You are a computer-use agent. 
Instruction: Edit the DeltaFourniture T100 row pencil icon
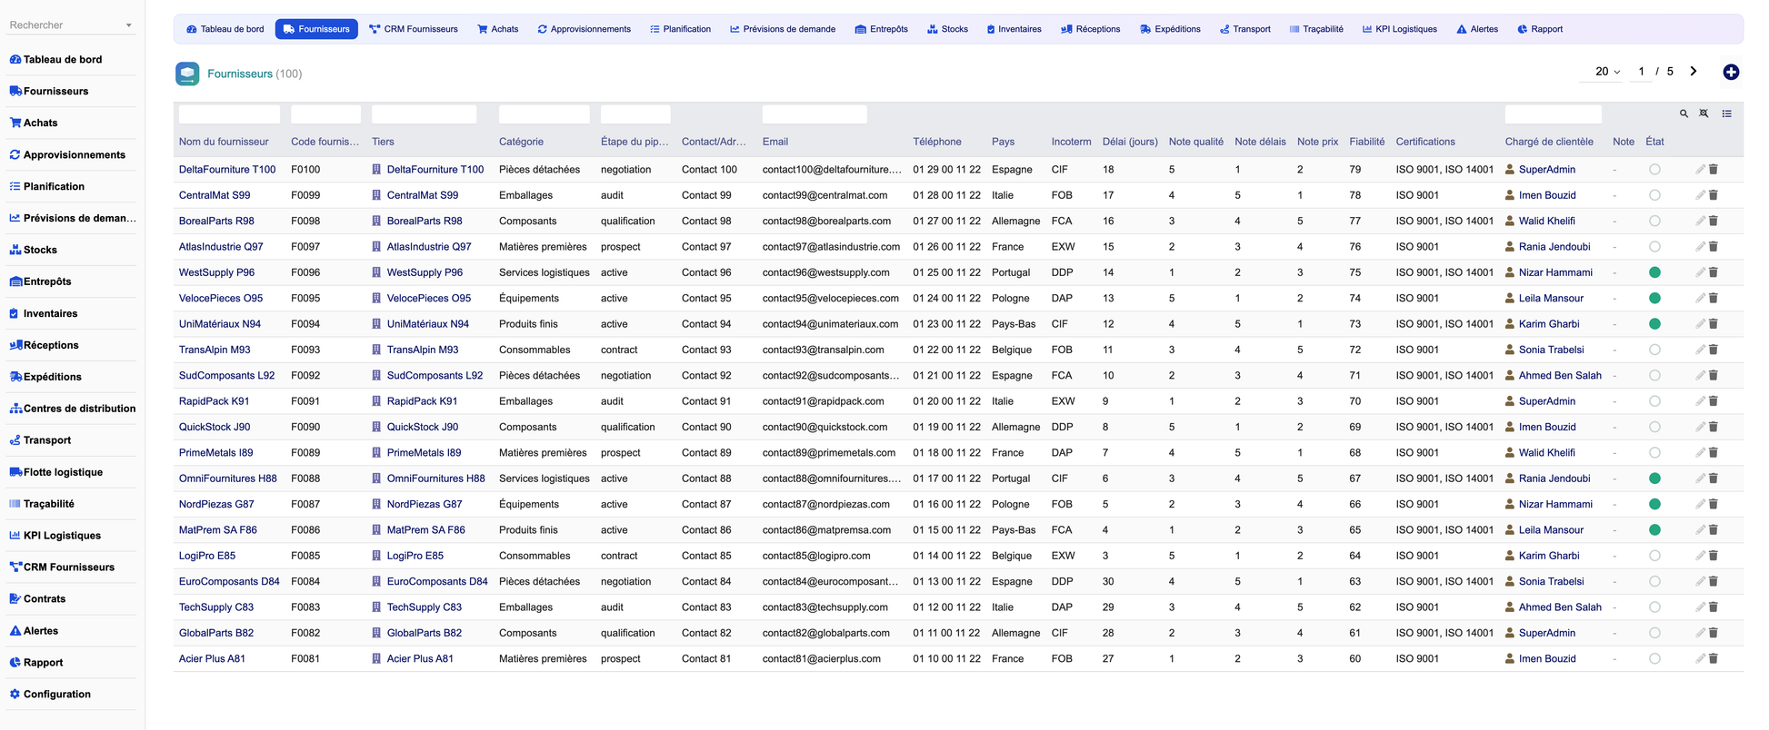(x=1700, y=170)
